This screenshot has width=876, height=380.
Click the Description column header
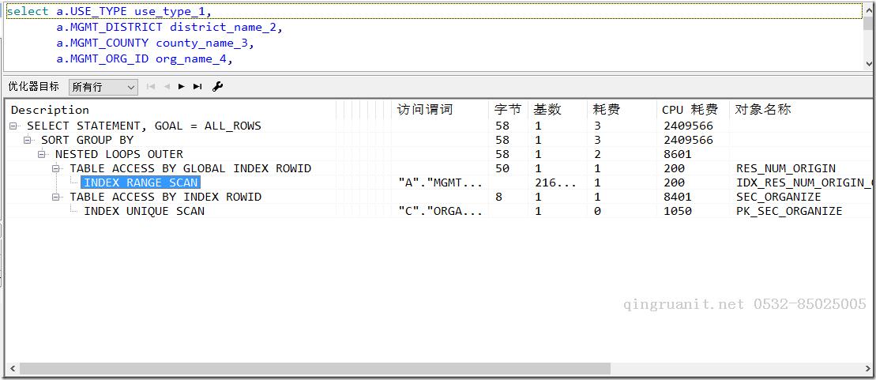[51, 110]
